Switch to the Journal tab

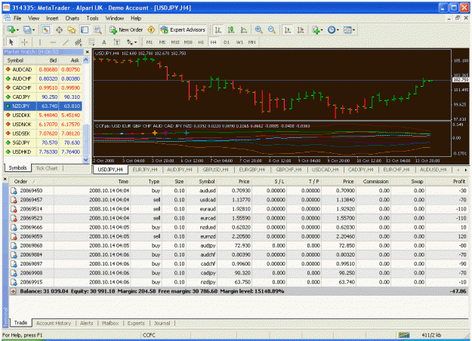162,323
